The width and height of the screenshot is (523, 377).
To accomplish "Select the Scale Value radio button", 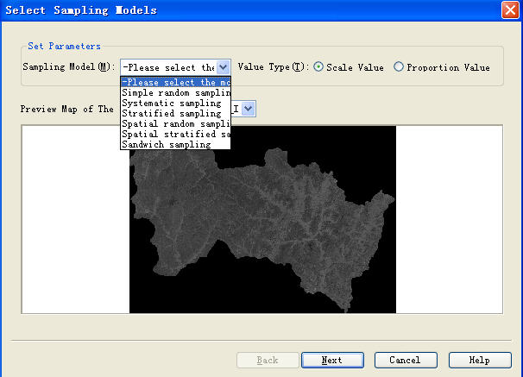I will pos(318,67).
